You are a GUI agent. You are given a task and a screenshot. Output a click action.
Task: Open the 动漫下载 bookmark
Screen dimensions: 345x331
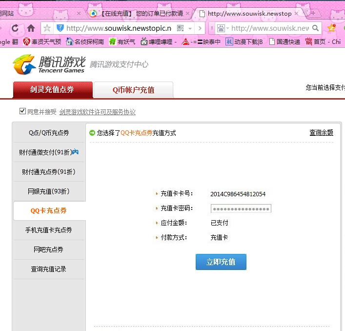[244, 41]
